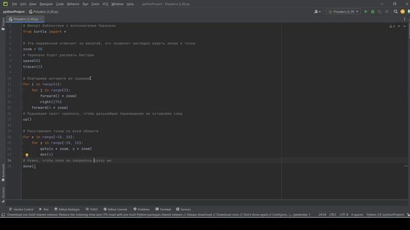Open the Window menu

[117, 4]
